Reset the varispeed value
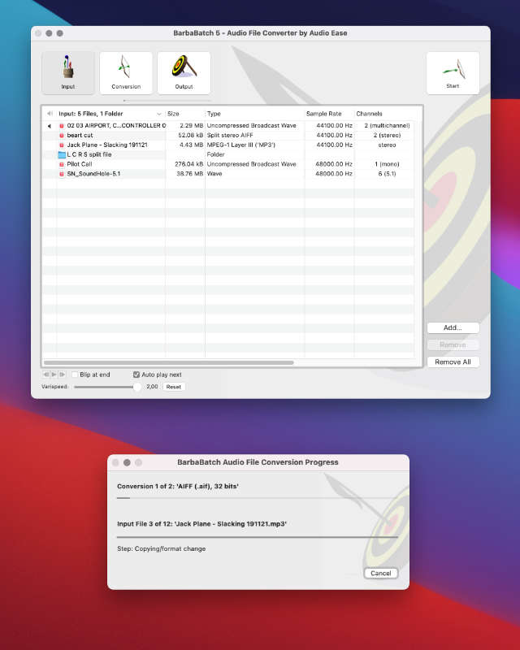Screen dimensions: 520x650 174,387
